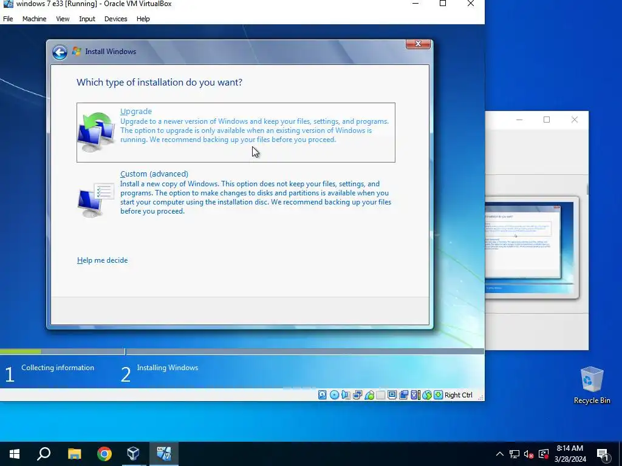Click the Custom option's computer checklist icon
This screenshot has width=622, height=466.
[x=97, y=199]
